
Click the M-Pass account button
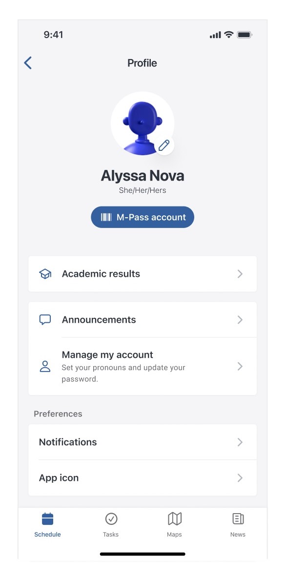point(143,217)
